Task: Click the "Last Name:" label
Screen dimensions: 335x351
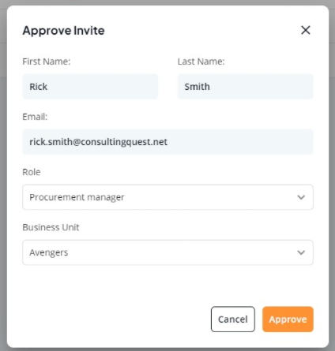Action: [x=201, y=62]
